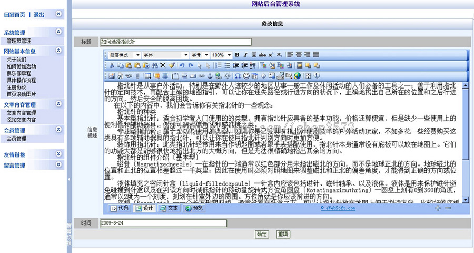This screenshot has height=253, width=474.
Task: Justify text alignment
Action: pyautogui.click(x=315, y=55)
